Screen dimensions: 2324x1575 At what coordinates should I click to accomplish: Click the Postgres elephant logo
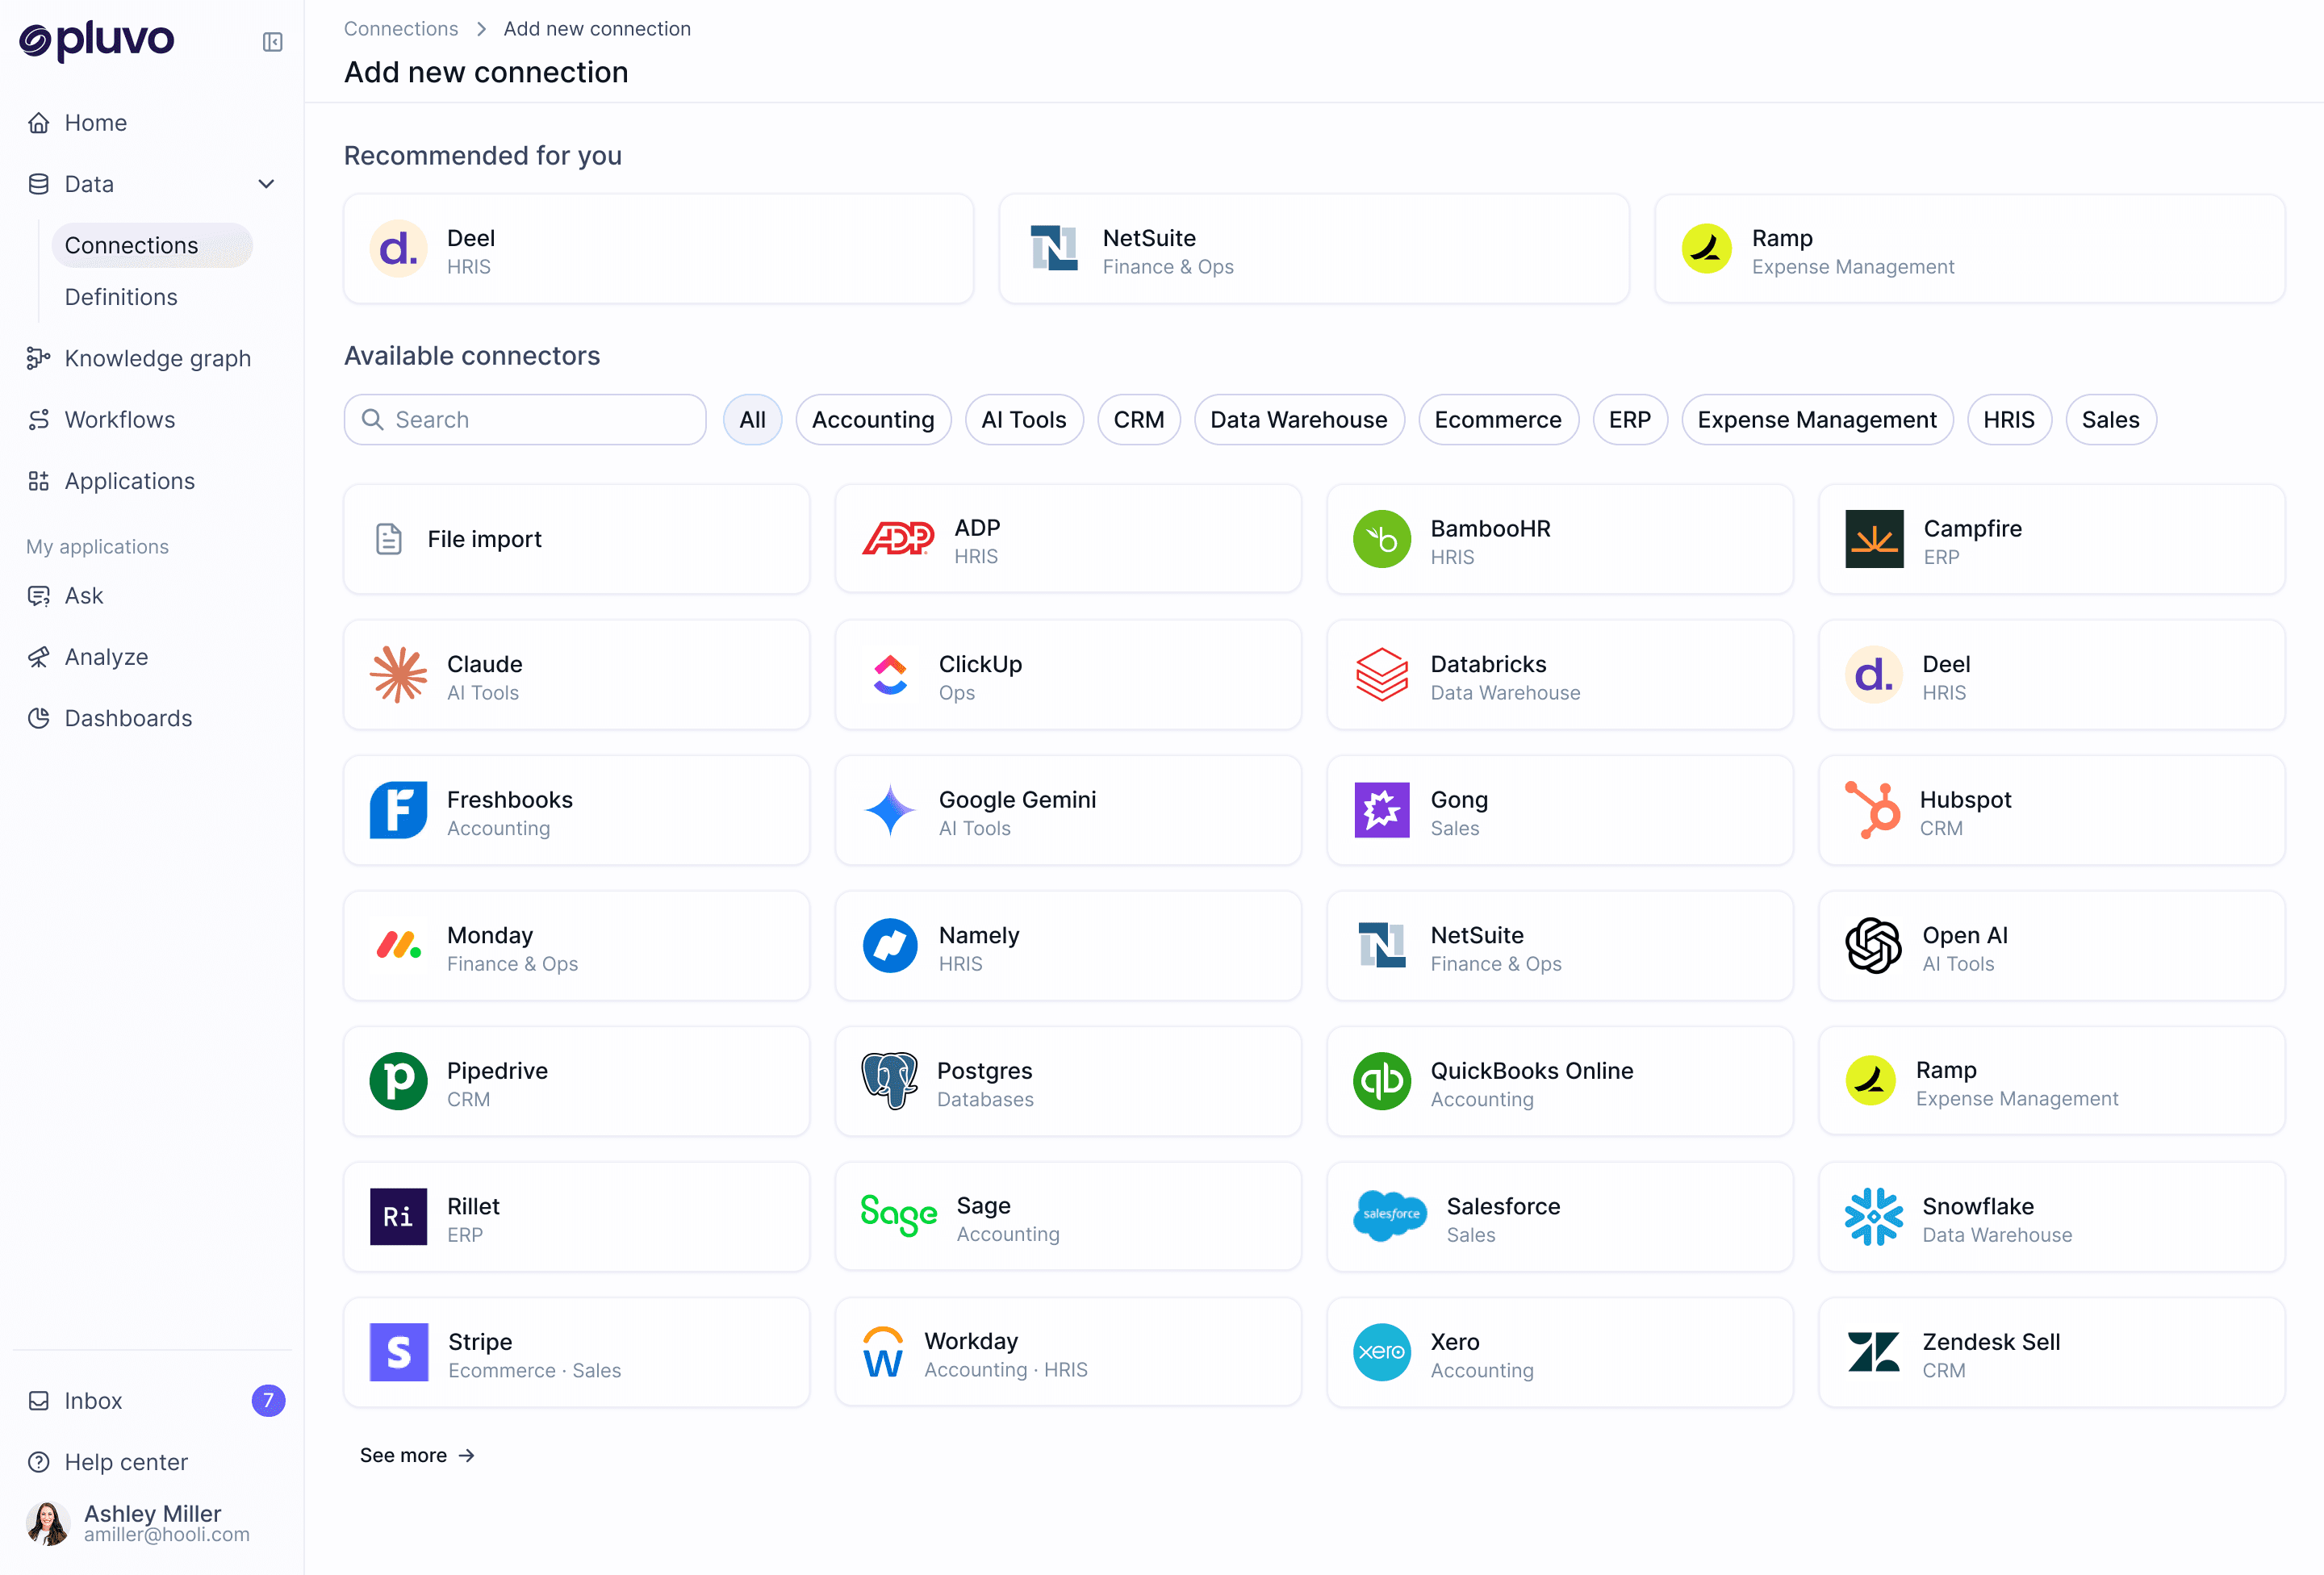[890, 1081]
